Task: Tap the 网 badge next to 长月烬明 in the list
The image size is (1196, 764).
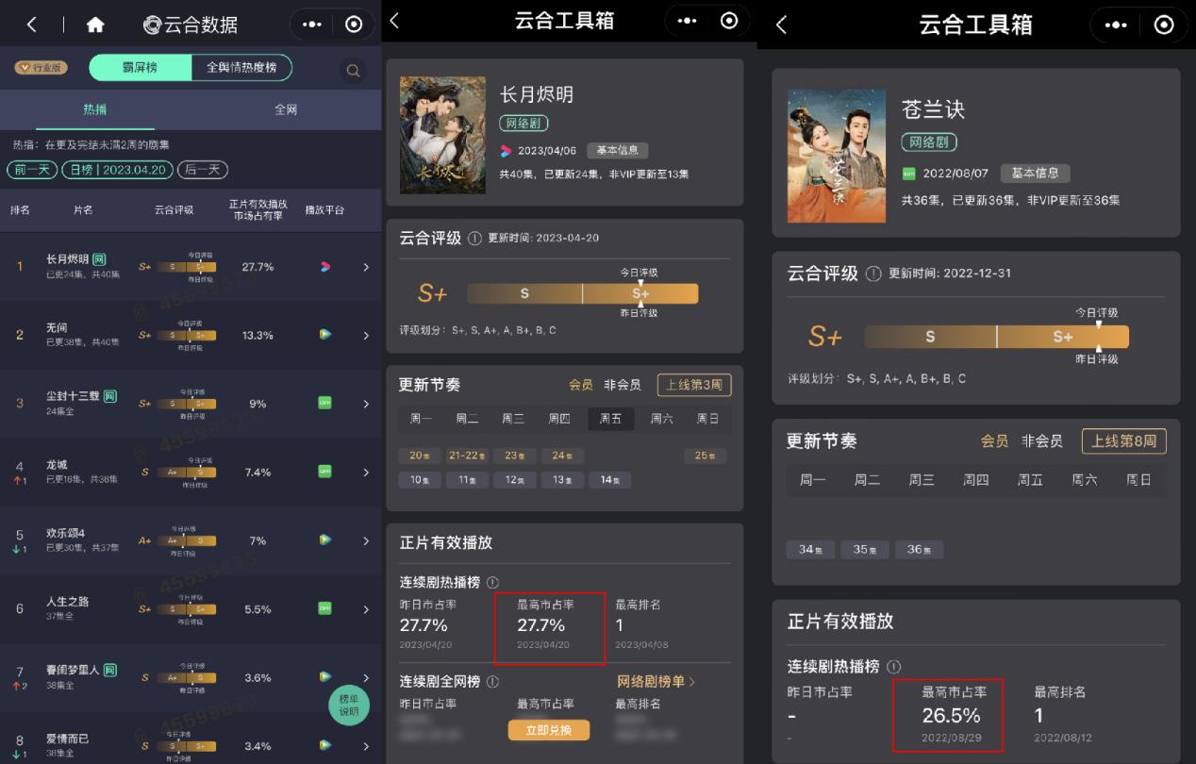Action: 99,259
